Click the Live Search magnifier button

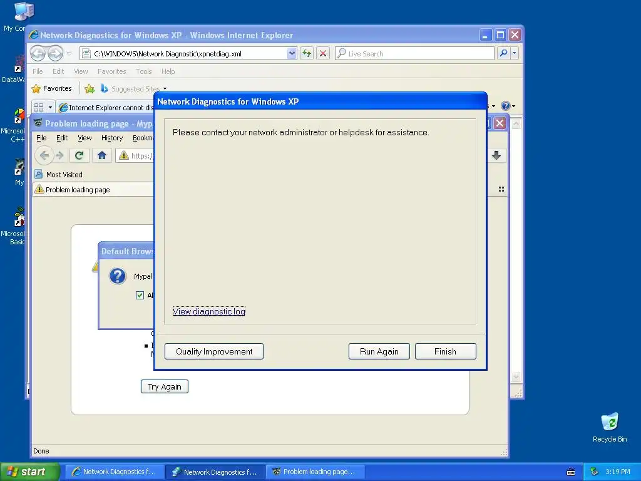(504, 53)
